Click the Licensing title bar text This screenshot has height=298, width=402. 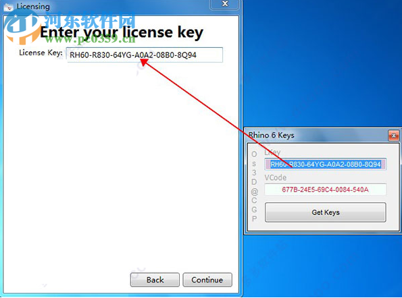pos(33,6)
